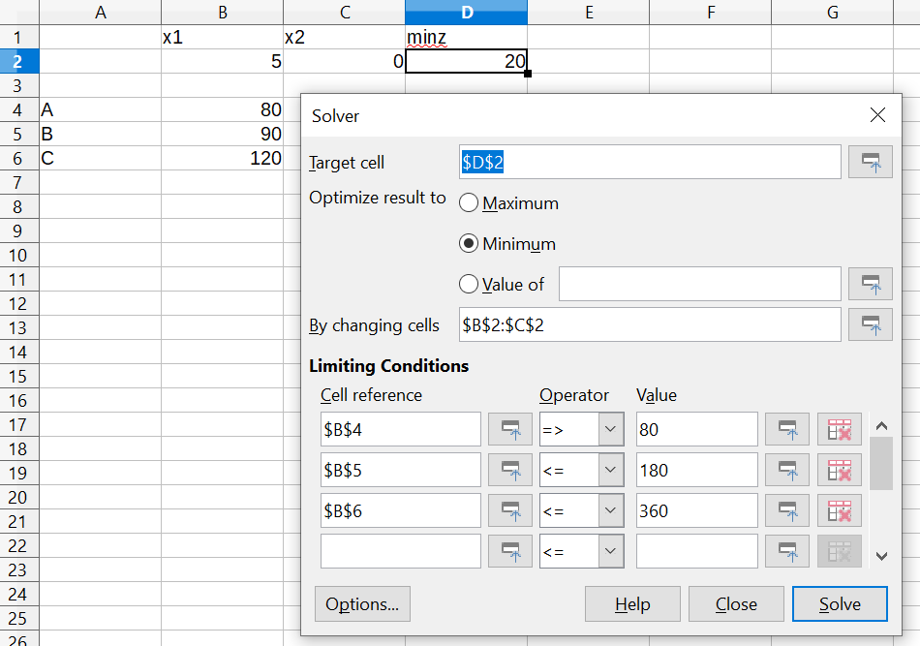Click the $B$5 cell reference field
This screenshot has width=920, height=646.
tap(401, 470)
